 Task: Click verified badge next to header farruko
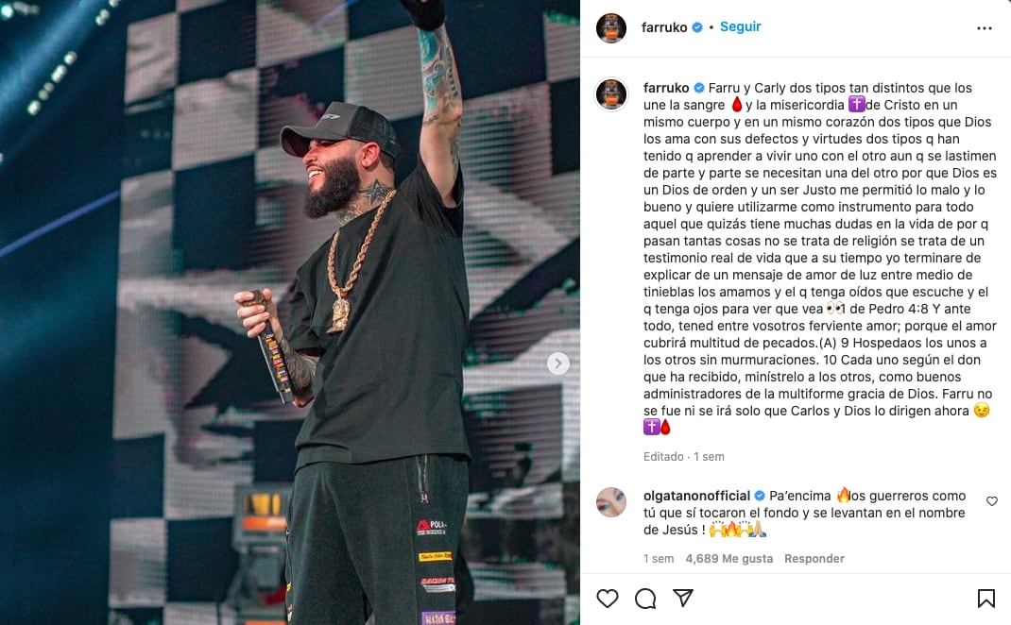tap(697, 27)
